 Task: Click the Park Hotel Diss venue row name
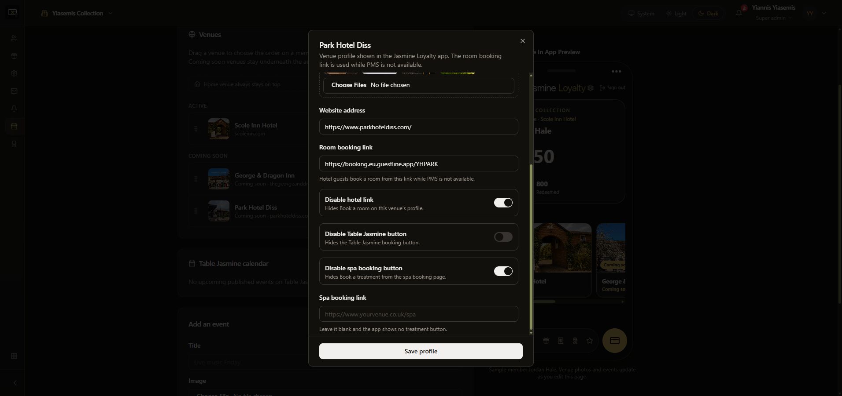[256, 207]
